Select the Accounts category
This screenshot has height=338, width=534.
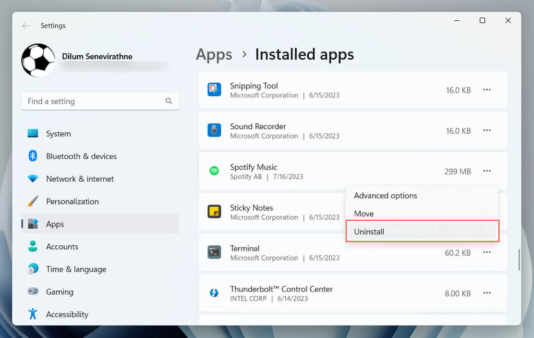[x=62, y=247]
